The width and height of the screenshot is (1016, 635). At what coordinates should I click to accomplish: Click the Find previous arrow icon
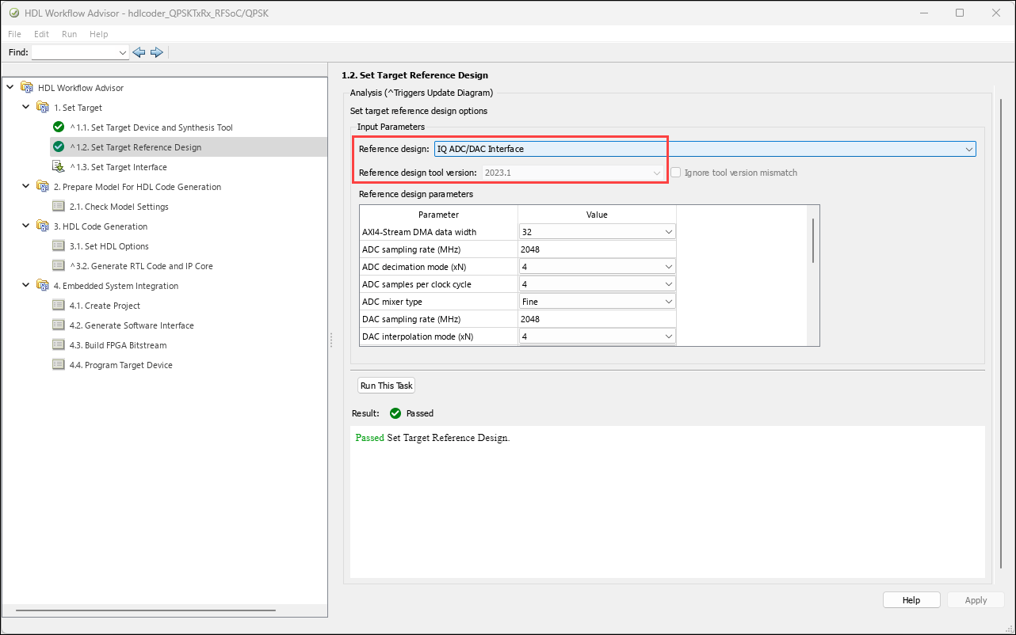pos(139,52)
